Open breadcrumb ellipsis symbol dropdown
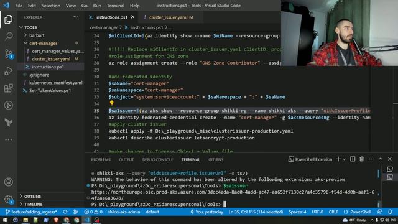The width and height of the screenshot is (398, 224). (170, 27)
